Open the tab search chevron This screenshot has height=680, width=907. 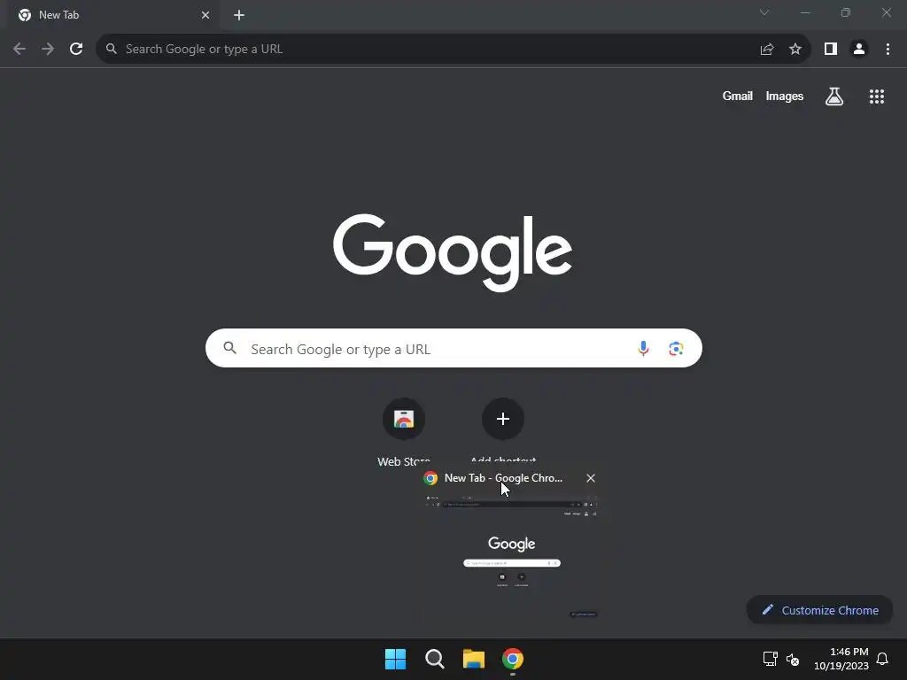point(764,12)
